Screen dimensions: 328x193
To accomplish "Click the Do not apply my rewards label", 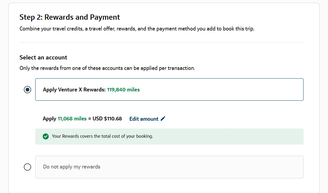I will [72, 167].
